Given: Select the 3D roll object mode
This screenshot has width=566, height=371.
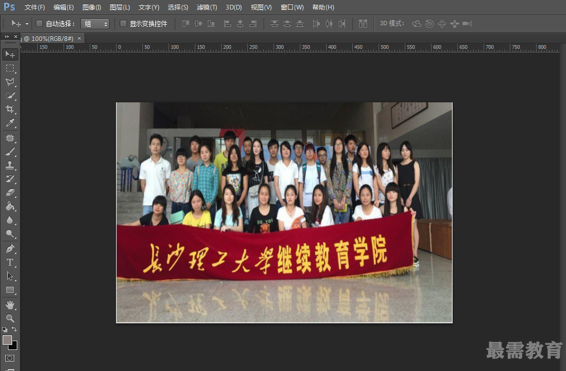Looking at the screenshot, I should [x=429, y=24].
